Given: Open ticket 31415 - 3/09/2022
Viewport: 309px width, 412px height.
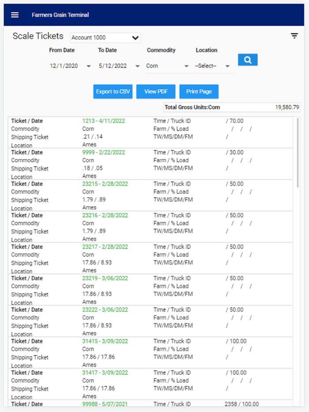Looking at the screenshot, I should click(105, 341).
